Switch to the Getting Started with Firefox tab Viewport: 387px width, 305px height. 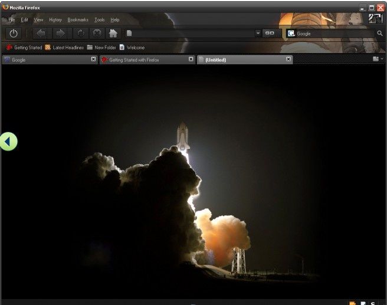[147, 60]
